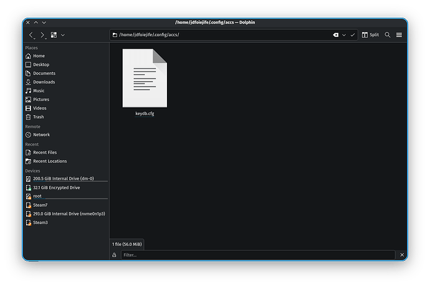Screen dimensions: 430x287
Task: Click the Home house icon
Action: pyautogui.click(x=28, y=56)
